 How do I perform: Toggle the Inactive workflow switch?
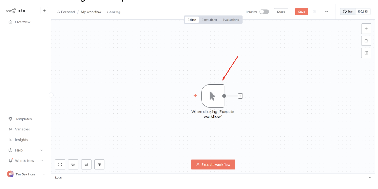point(264,12)
